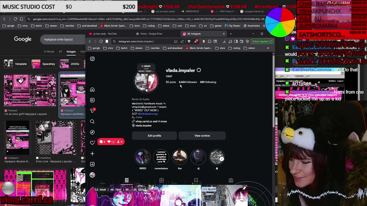Open the media playlist music note icon
Image resolution: width=367 pixels, height=206 pixels.
click(230, 41)
